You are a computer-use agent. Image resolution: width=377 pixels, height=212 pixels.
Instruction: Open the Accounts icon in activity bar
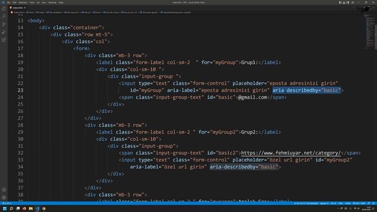point(4,190)
